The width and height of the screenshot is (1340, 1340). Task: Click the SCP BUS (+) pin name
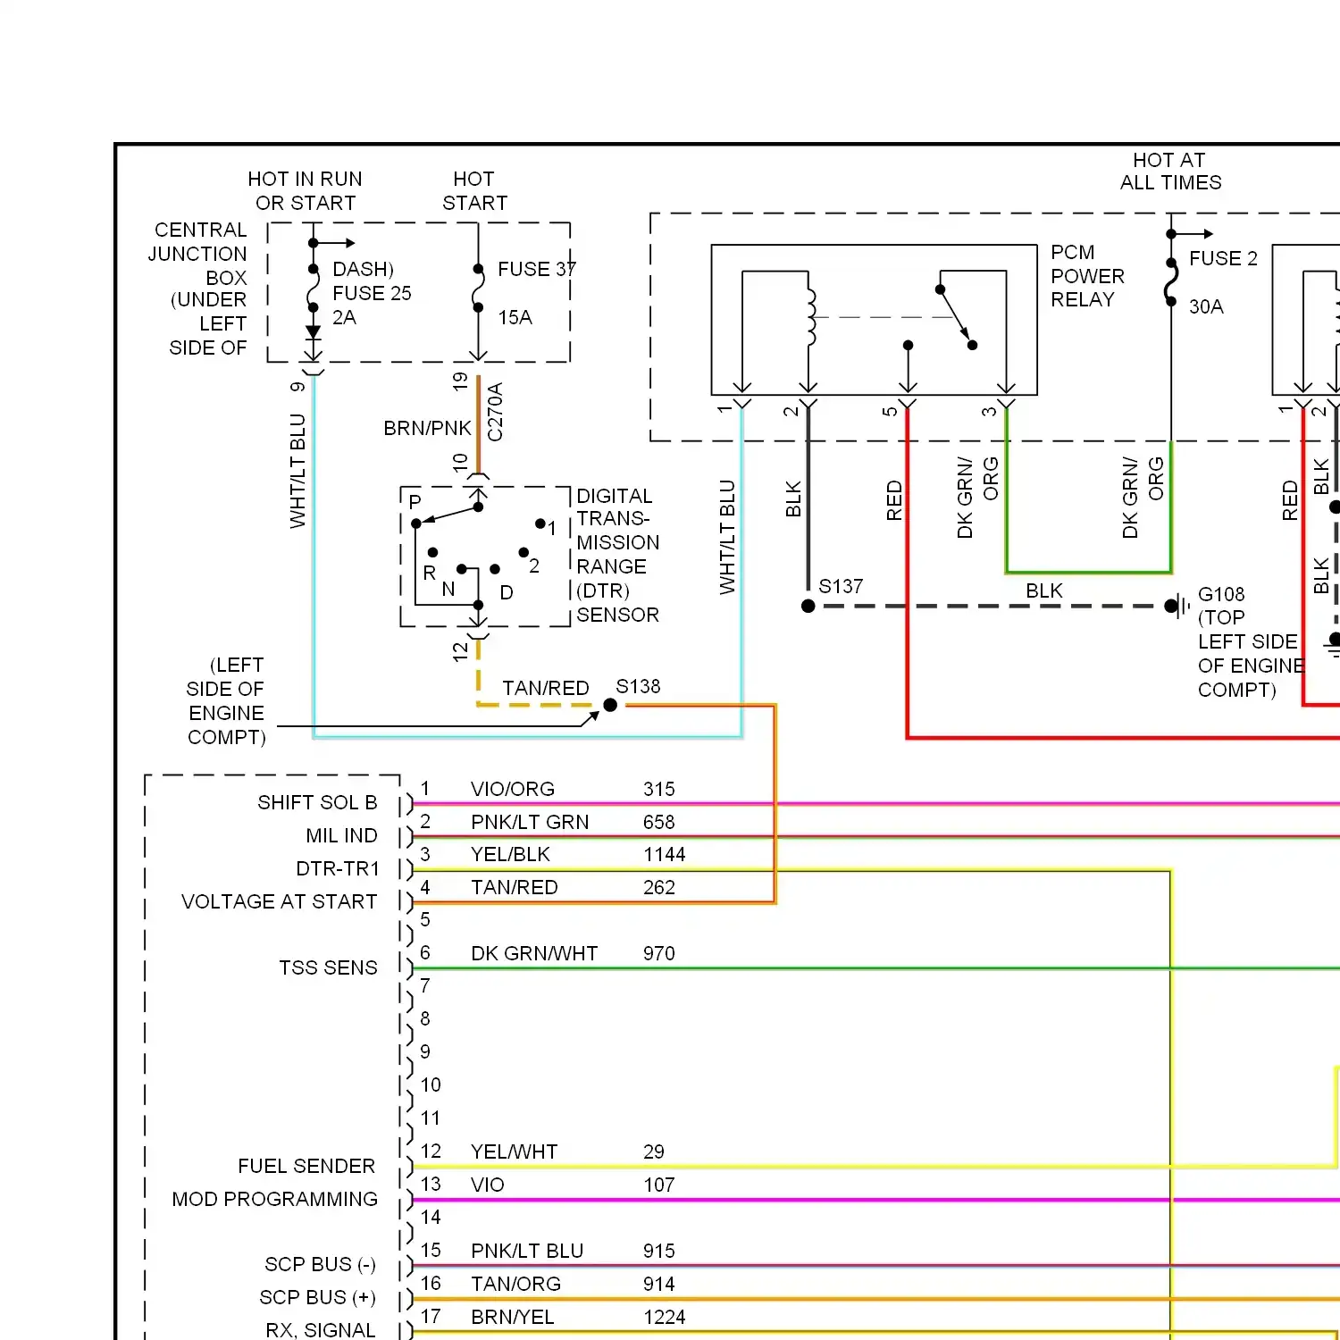pyautogui.click(x=317, y=1297)
